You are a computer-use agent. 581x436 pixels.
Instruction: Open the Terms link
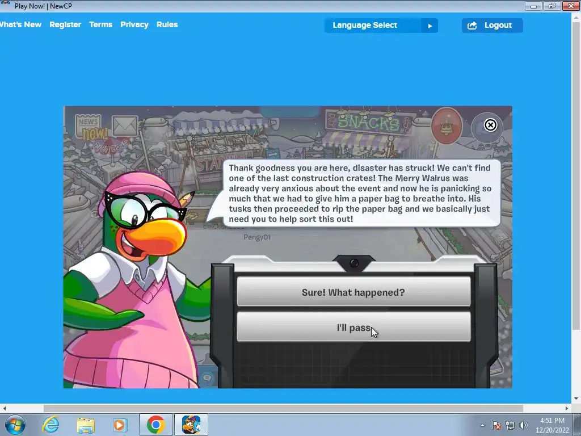coord(100,24)
